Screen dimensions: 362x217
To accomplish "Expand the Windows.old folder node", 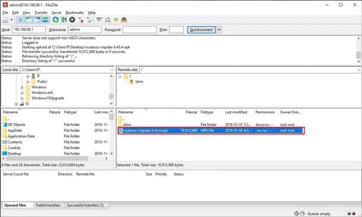I will pyautogui.click(x=22, y=93).
